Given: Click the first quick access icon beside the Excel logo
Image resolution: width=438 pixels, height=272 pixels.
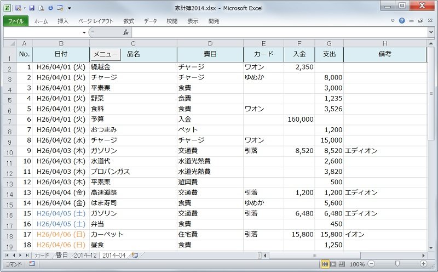Looking at the screenshot, I should (x=18, y=8).
